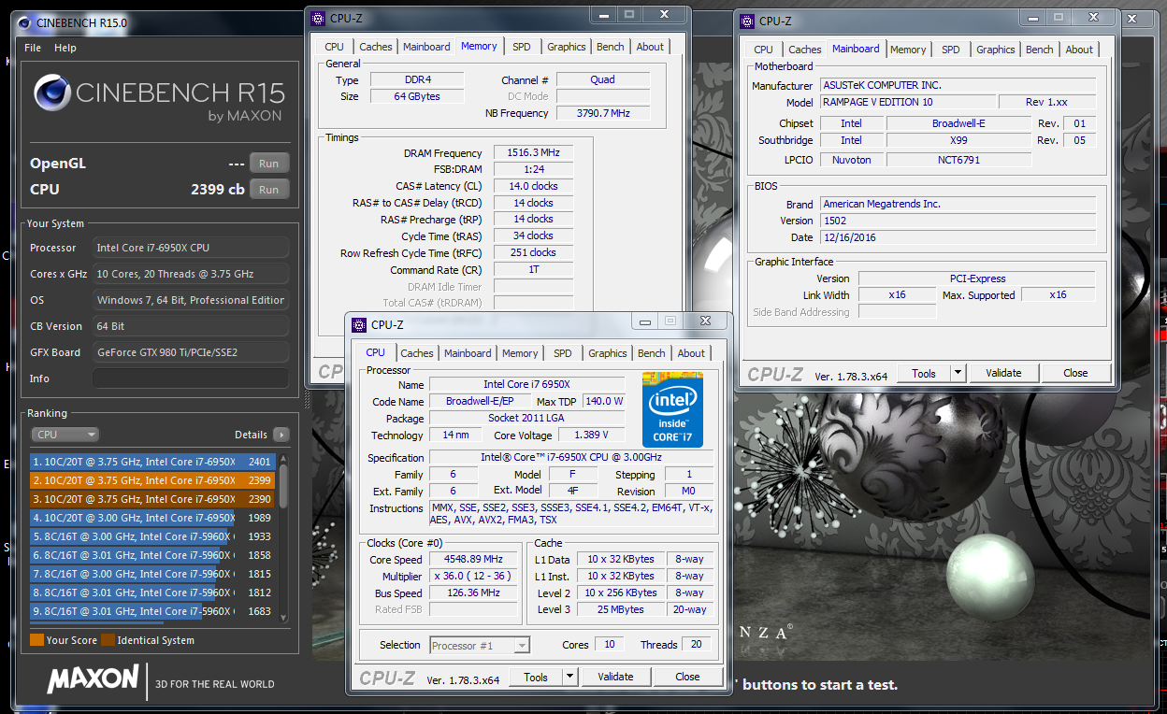Switch to SPD tab in front CPU-Z window
Viewport: 1167px width, 714px height.
[563, 353]
